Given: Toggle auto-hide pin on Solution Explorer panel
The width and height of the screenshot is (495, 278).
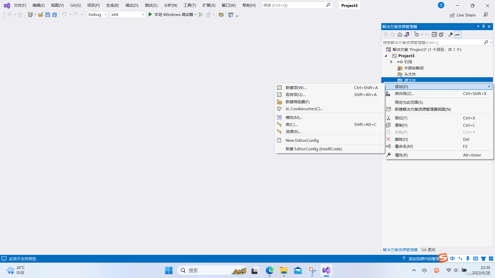Looking at the screenshot, I should 483,27.
